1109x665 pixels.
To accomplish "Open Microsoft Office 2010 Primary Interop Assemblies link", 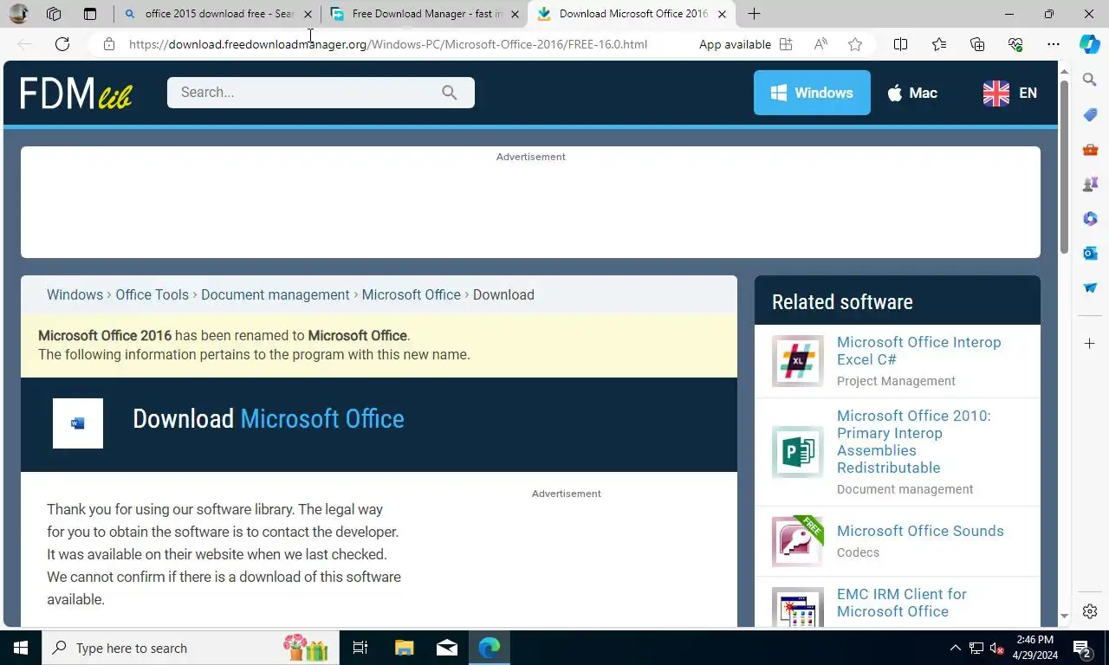I will tap(914, 442).
